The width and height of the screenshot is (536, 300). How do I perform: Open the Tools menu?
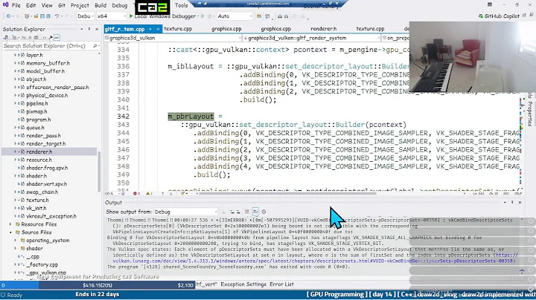[x=181, y=5]
